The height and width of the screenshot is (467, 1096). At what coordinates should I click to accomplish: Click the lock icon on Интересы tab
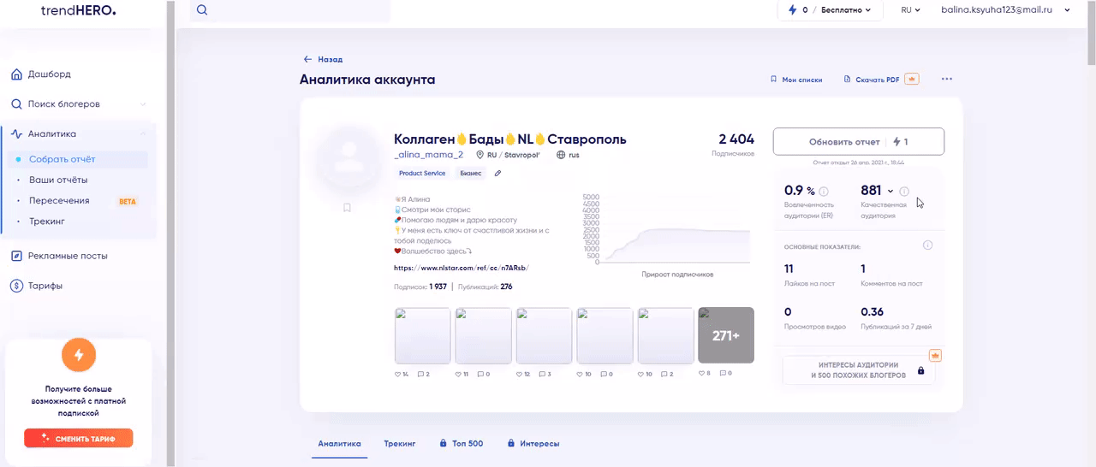[x=511, y=444]
